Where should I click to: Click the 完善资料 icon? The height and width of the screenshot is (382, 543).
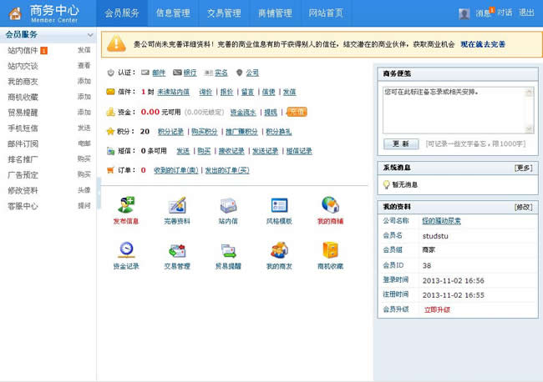(x=176, y=205)
